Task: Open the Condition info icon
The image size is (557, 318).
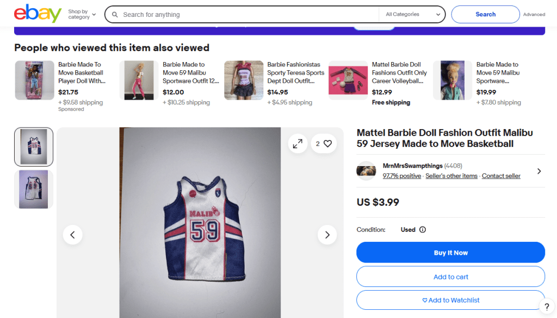Action: click(423, 230)
